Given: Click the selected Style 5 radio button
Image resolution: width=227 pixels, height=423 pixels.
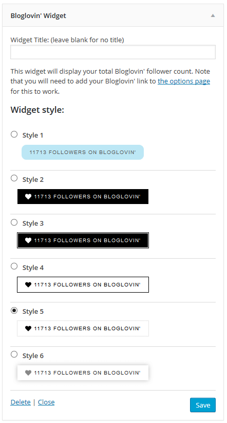Looking at the screenshot, I should coord(14,311).
